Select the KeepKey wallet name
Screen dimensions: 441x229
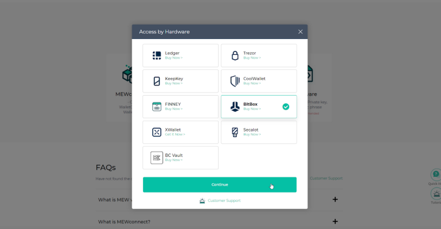tap(174, 79)
